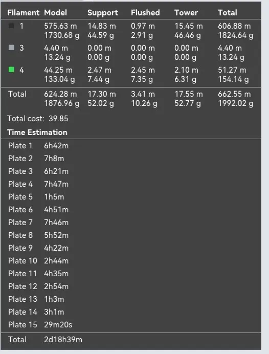Image resolution: width=269 pixels, height=354 pixels.
Task: Select the Plate 15 row showing 29m20s
Action: pos(131,325)
